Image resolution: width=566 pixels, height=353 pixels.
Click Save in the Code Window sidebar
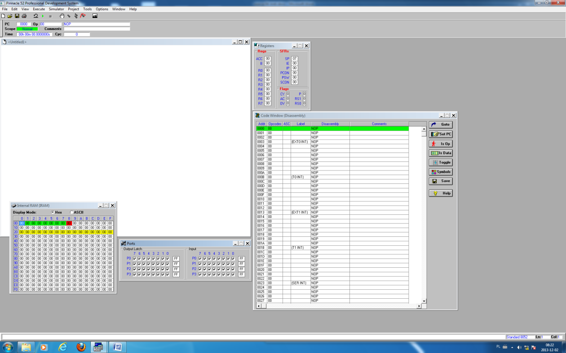(441, 181)
